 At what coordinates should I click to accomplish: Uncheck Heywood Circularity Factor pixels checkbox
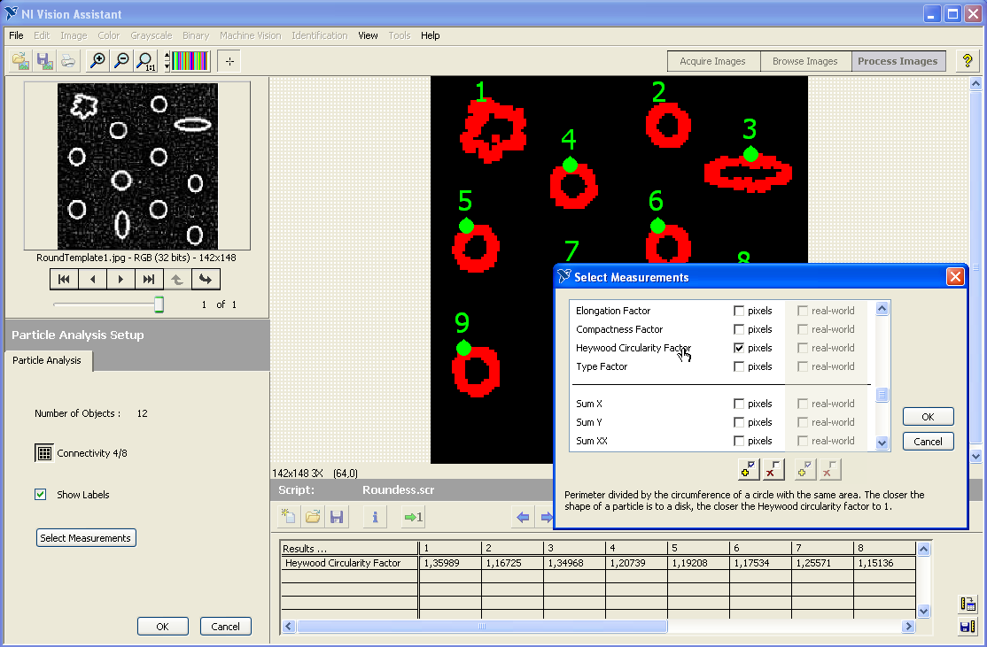(739, 348)
